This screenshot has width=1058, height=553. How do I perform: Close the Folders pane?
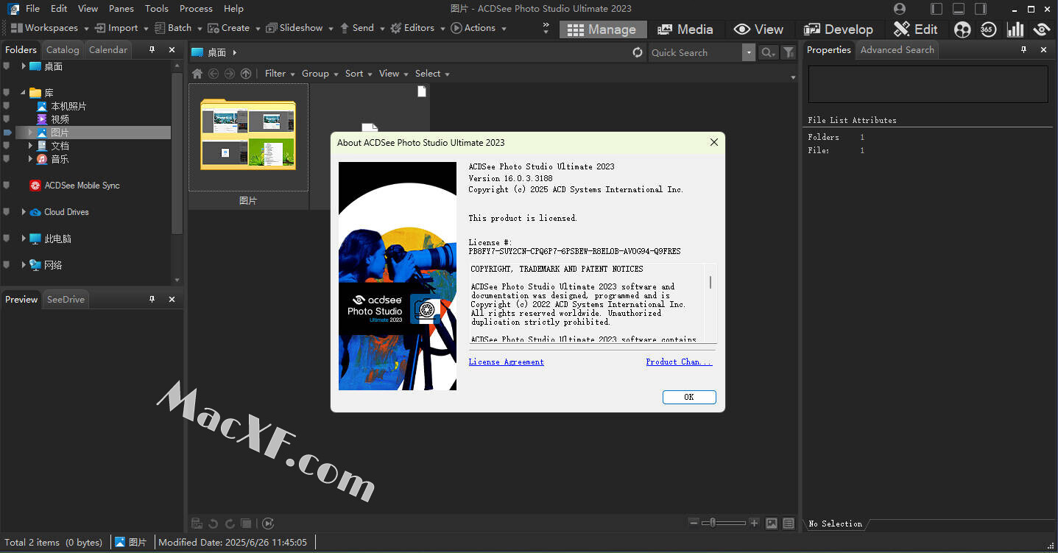(x=172, y=50)
